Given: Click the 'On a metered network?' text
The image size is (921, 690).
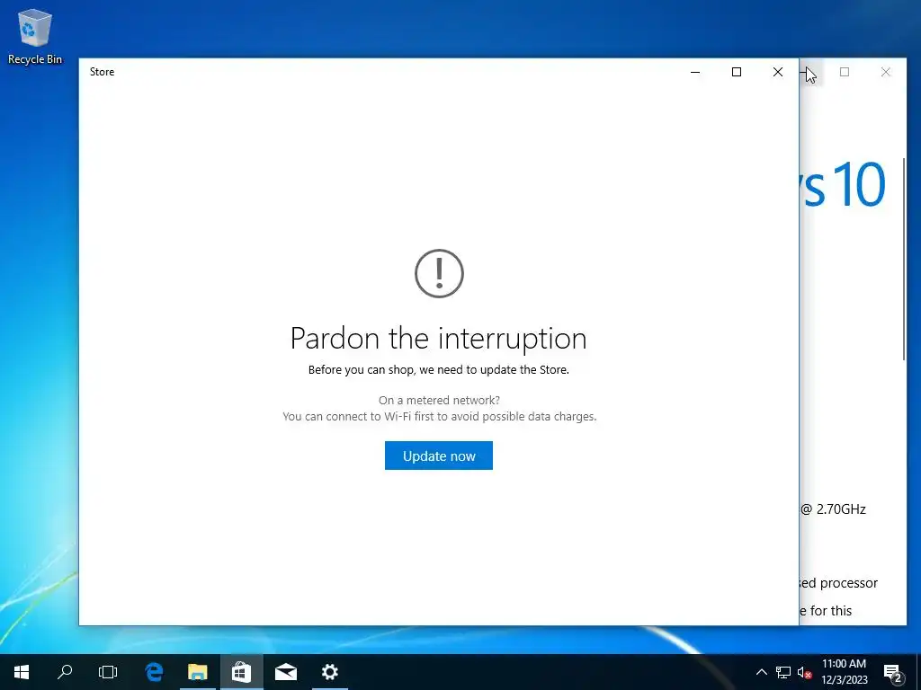Looking at the screenshot, I should (439, 400).
